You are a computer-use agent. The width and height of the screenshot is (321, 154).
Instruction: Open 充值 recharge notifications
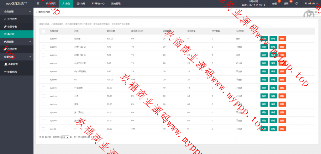pyautogui.click(x=275, y=4)
